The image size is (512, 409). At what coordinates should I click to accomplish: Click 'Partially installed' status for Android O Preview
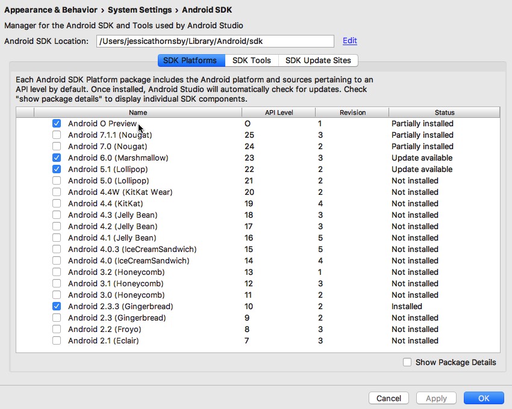coord(422,124)
